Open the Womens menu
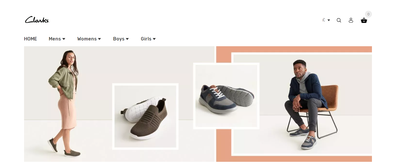 tap(87, 39)
